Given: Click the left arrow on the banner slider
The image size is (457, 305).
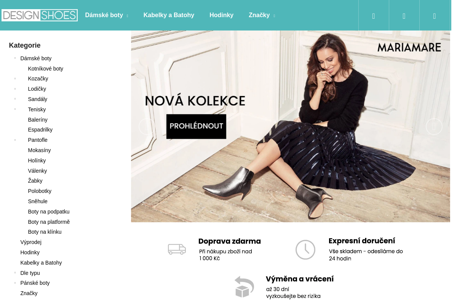Looking at the screenshot, I should click(147, 126).
